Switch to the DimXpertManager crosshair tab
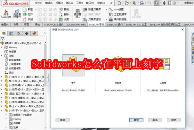 click(x=27, y=33)
